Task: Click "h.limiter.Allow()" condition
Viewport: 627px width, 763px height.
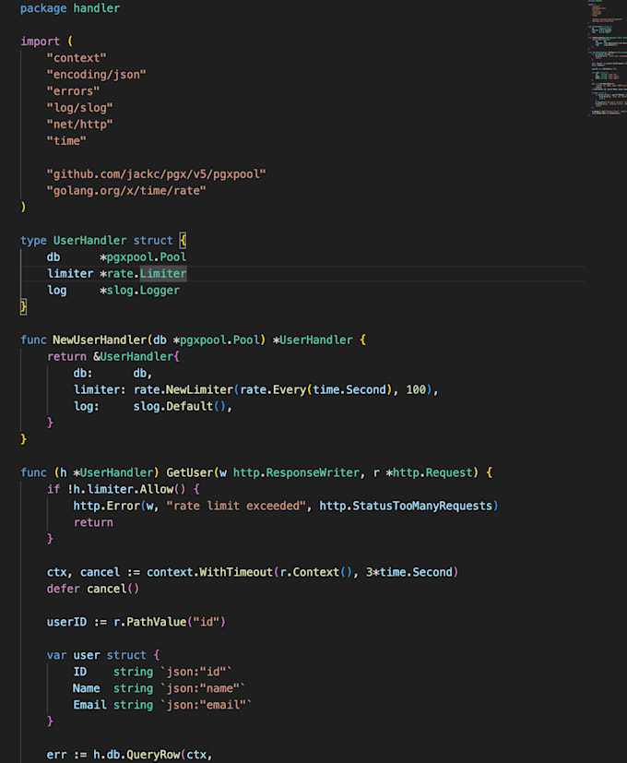Action: [130, 489]
